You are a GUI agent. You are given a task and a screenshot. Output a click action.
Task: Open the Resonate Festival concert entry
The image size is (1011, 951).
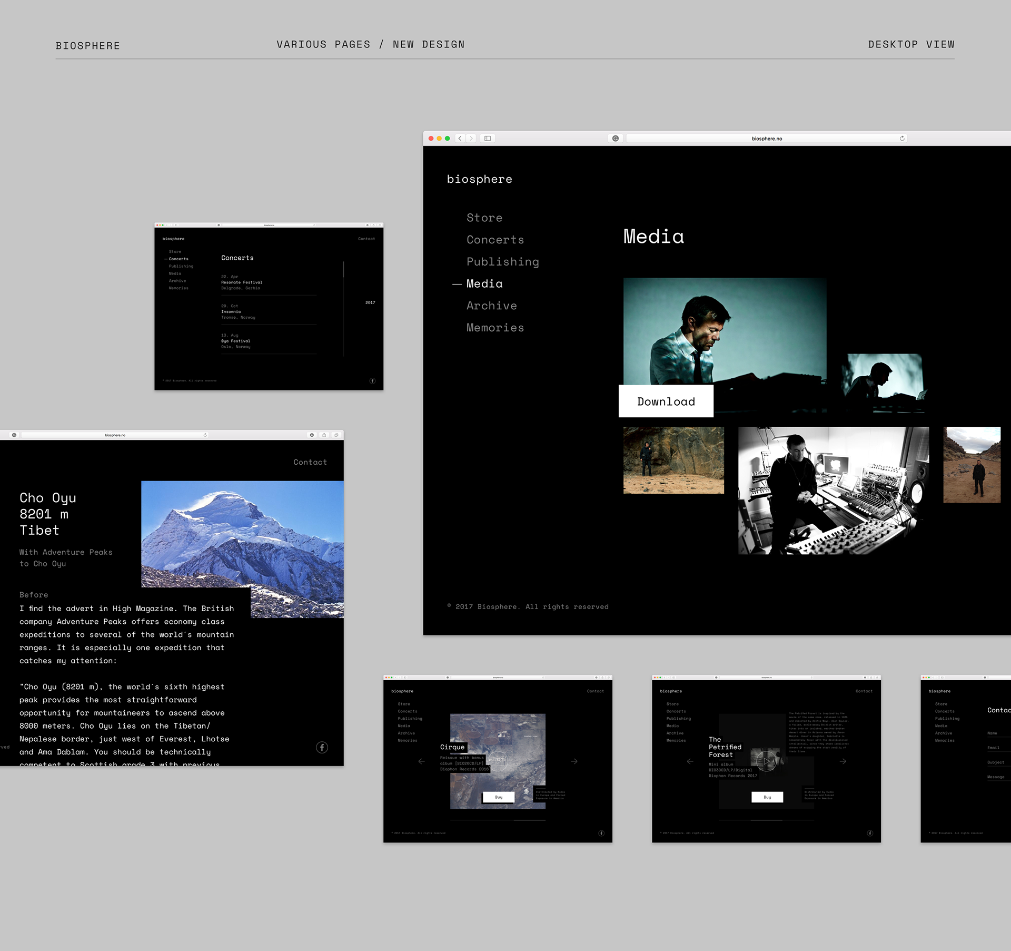tap(269, 282)
